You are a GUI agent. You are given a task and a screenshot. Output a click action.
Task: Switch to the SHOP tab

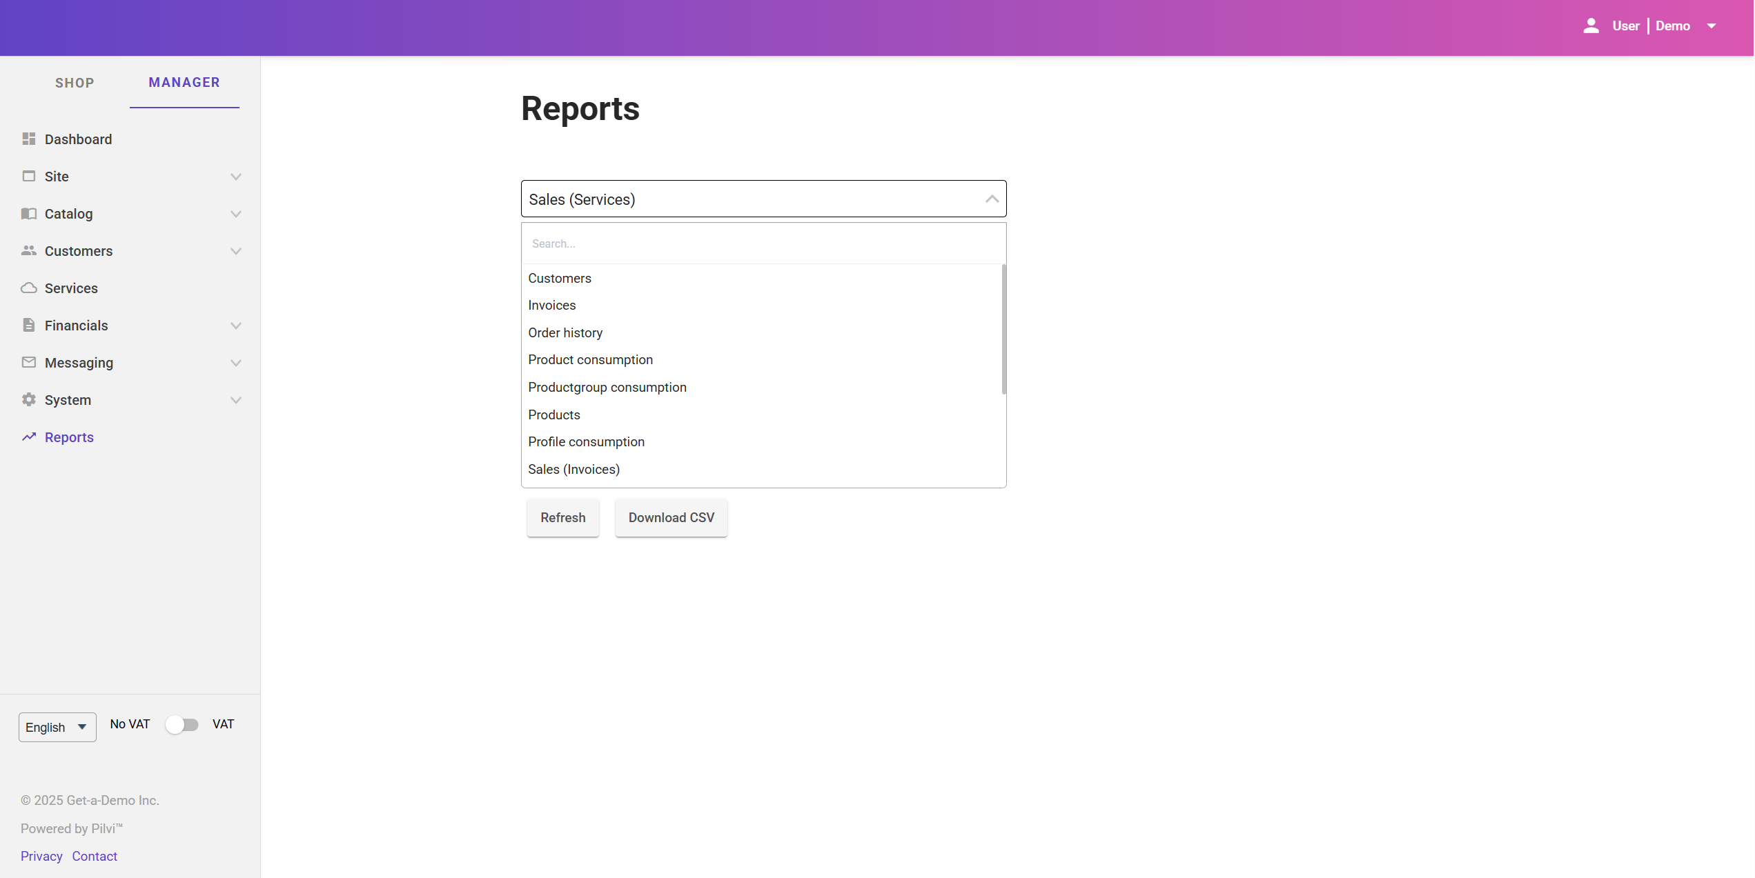[x=75, y=83]
